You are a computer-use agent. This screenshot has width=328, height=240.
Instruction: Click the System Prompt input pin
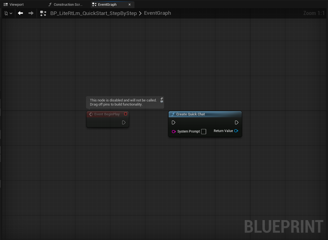(174, 131)
